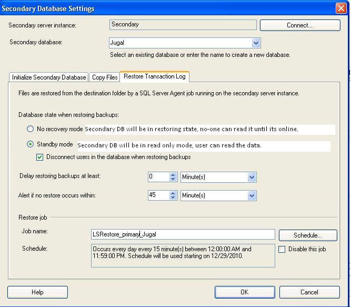Image resolution: width=351 pixels, height=307 pixels.
Task: Click the Help button
Action: [x=37, y=292]
